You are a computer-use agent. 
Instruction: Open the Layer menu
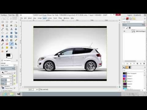pyautogui.click(x=45, y=18)
